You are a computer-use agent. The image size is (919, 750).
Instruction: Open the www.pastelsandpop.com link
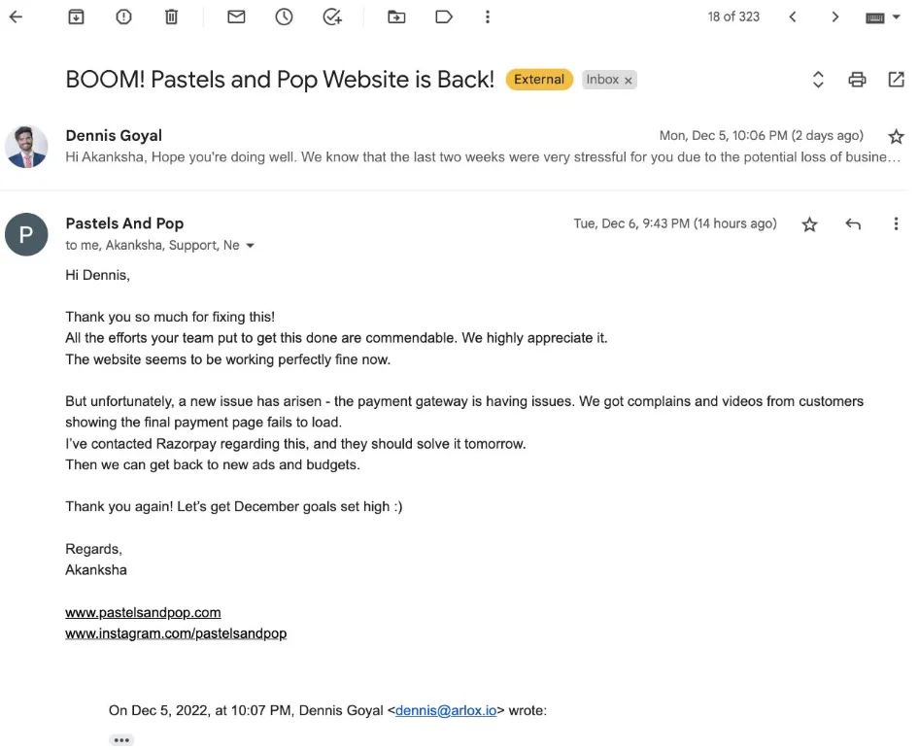(143, 613)
